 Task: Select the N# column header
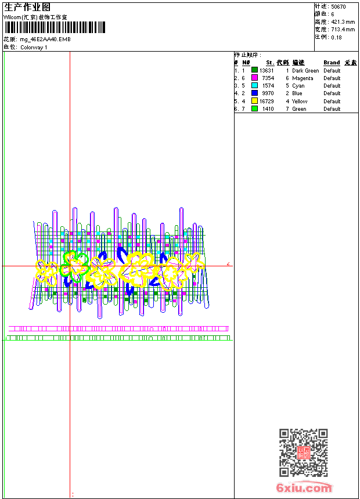(246, 63)
